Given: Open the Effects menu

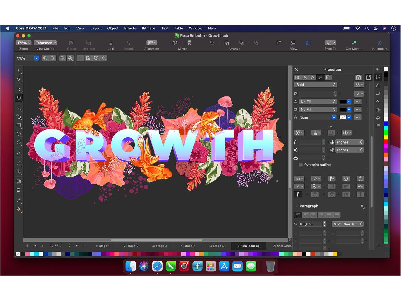Looking at the screenshot, I should pos(130,28).
